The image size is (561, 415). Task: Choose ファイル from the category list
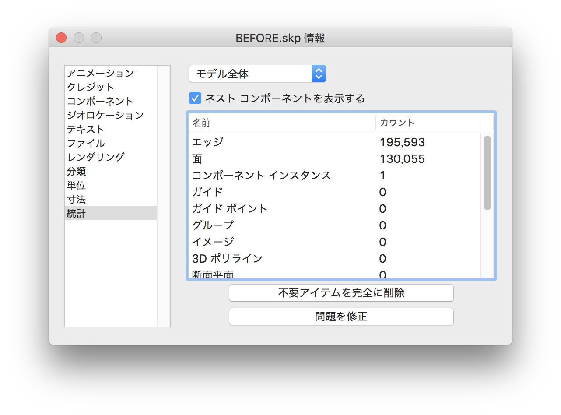[x=86, y=143]
